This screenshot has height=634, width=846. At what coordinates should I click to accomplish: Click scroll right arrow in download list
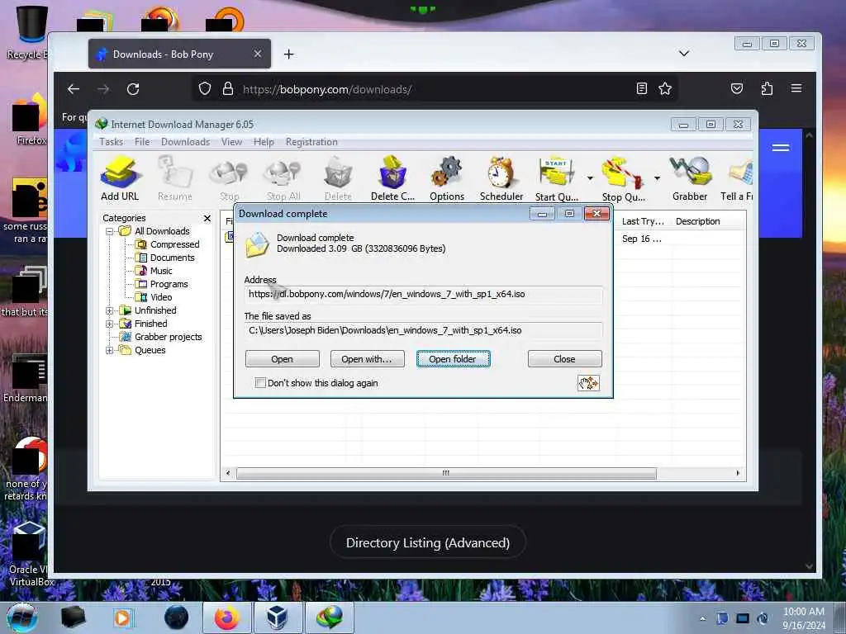pyautogui.click(x=738, y=473)
